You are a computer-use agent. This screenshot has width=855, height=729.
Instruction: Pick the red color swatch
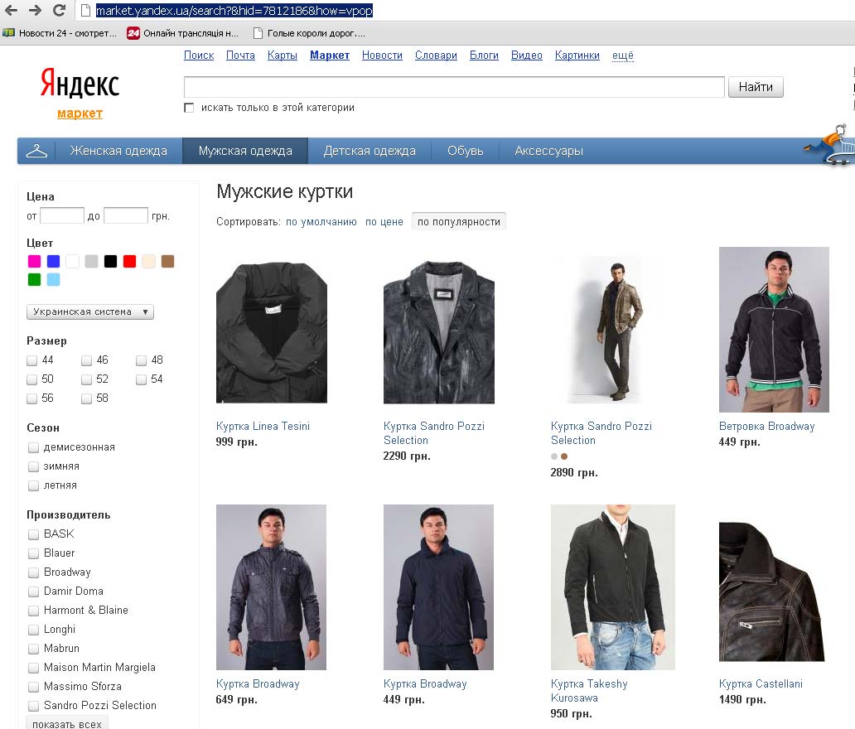pyautogui.click(x=129, y=262)
